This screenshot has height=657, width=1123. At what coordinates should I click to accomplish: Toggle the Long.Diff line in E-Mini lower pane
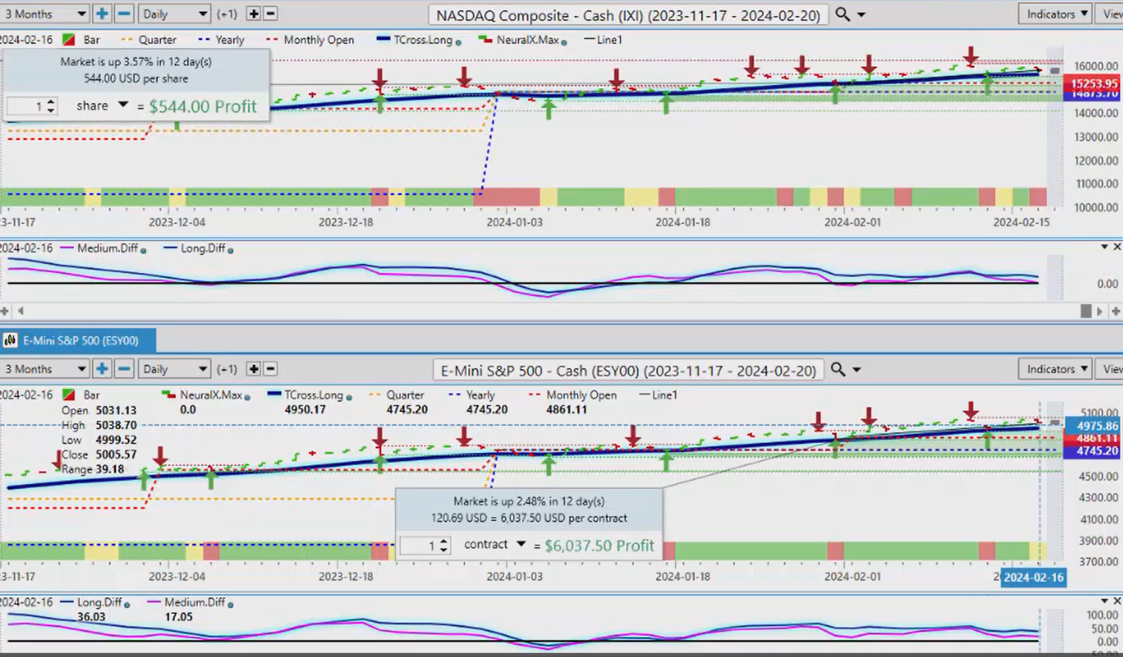(x=93, y=603)
